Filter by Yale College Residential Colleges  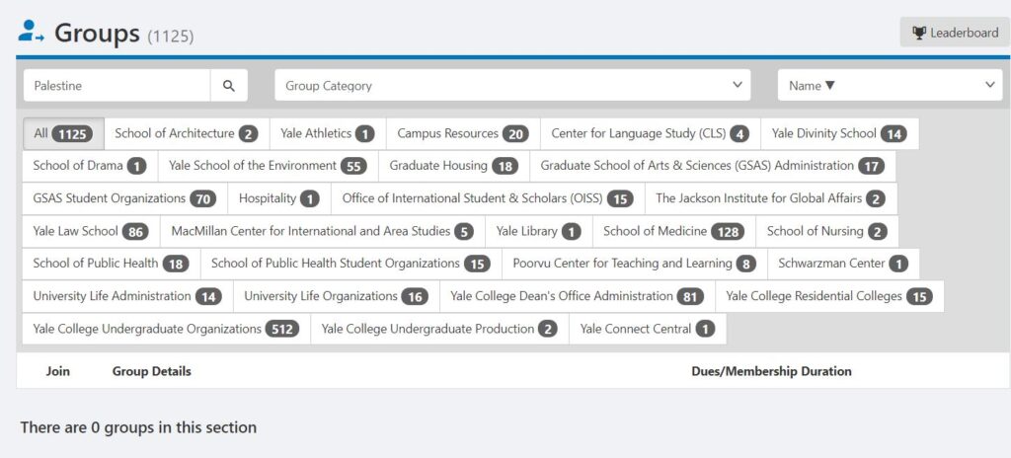(829, 296)
